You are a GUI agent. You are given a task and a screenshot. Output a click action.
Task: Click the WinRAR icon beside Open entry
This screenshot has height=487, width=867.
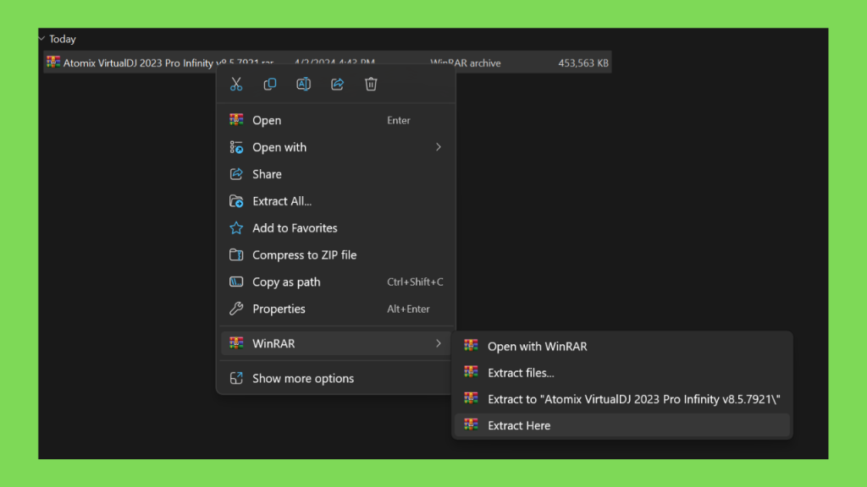point(236,120)
